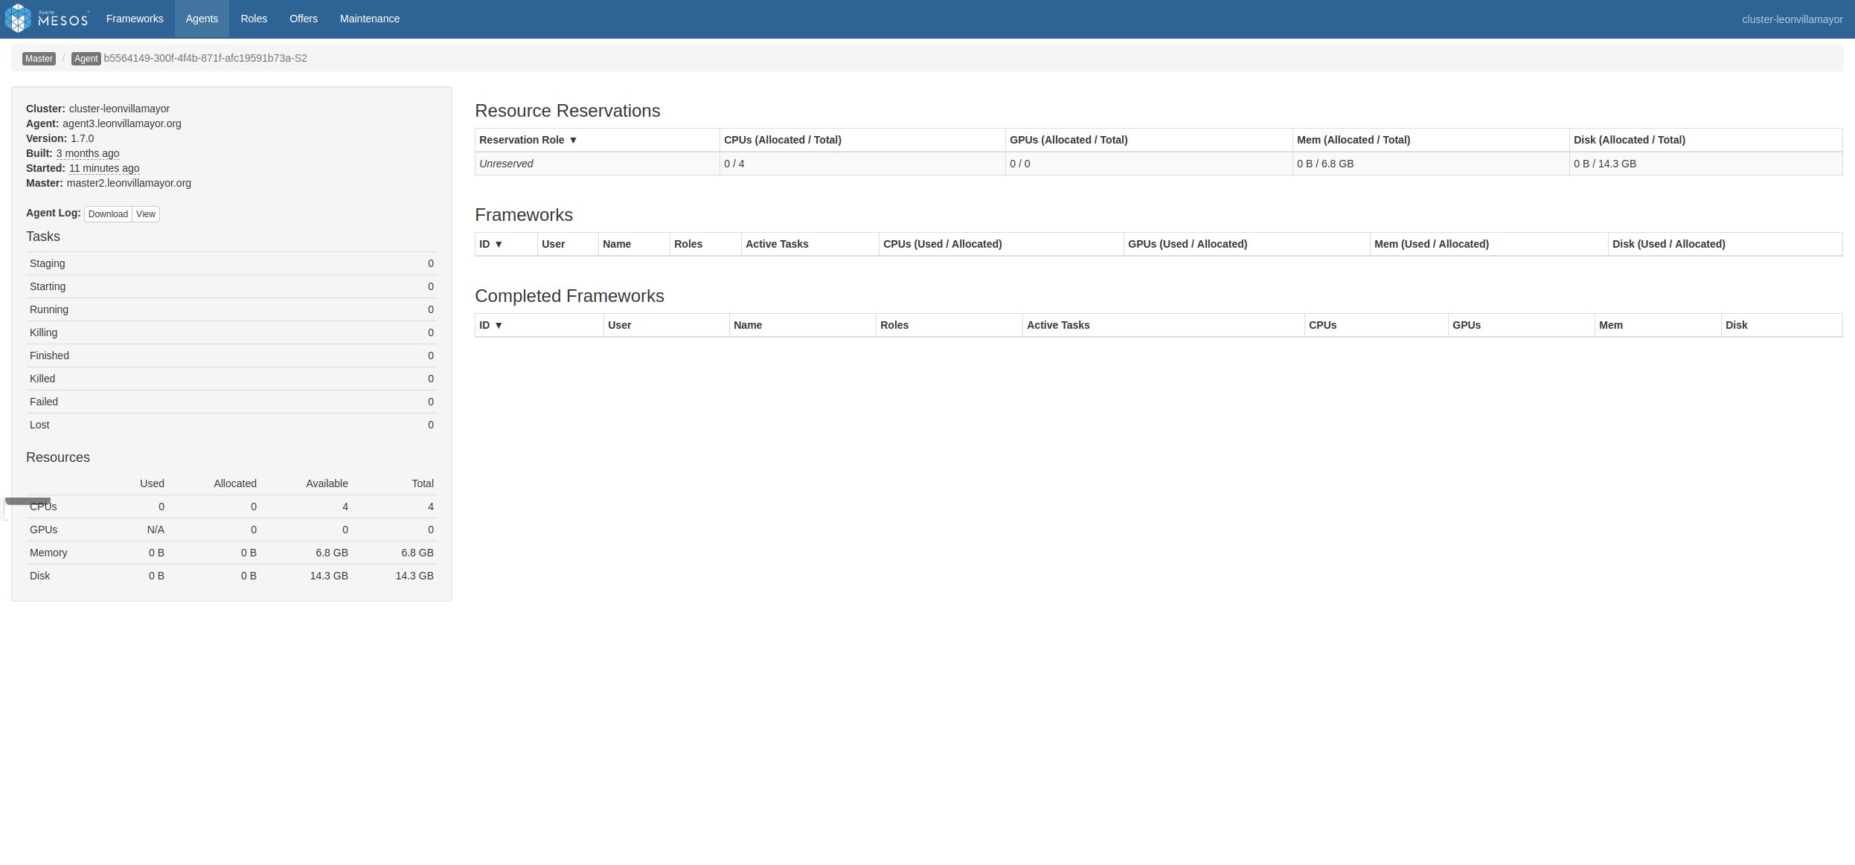Download the agent log
The image size is (1855, 865).
point(108,214)
